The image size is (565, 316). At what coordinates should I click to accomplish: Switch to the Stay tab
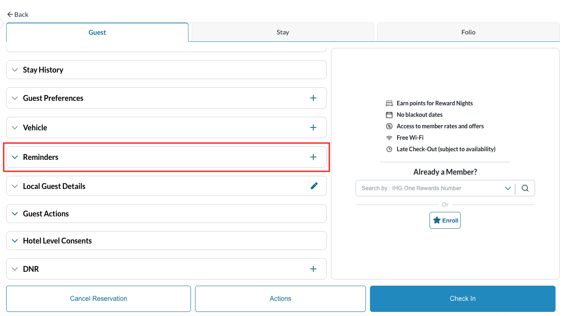click(x=282, y=32)
